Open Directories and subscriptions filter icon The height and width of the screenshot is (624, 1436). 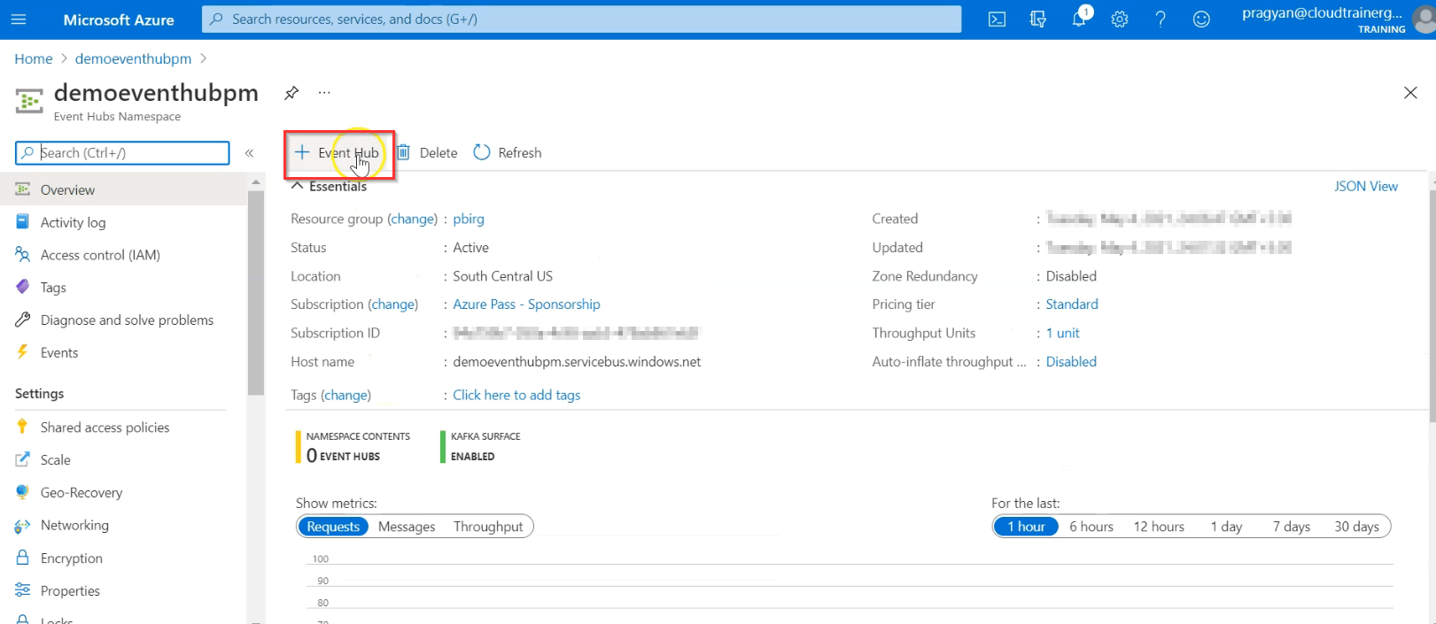tap(1037, 19)
